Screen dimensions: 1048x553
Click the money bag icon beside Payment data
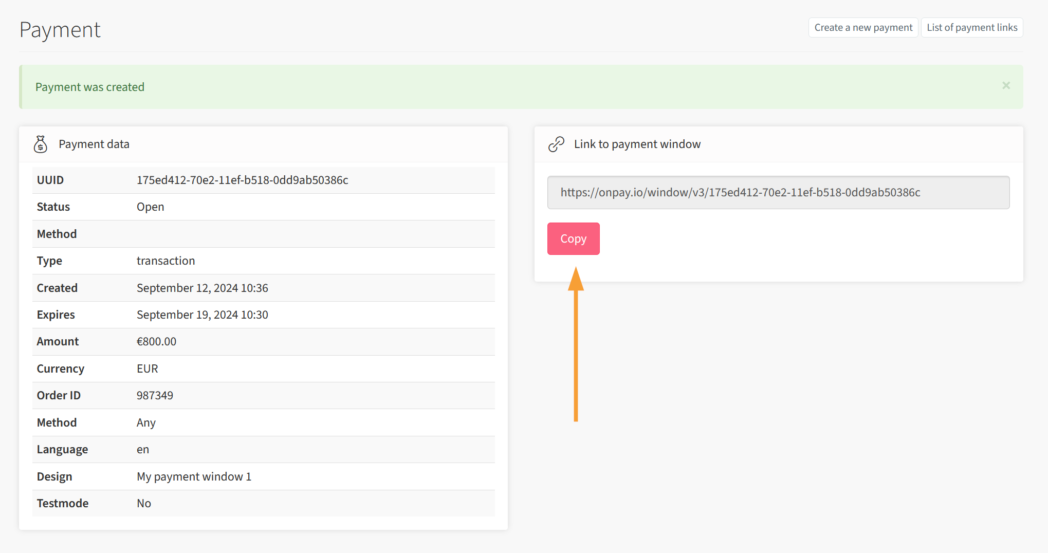(x=41, y=144)
